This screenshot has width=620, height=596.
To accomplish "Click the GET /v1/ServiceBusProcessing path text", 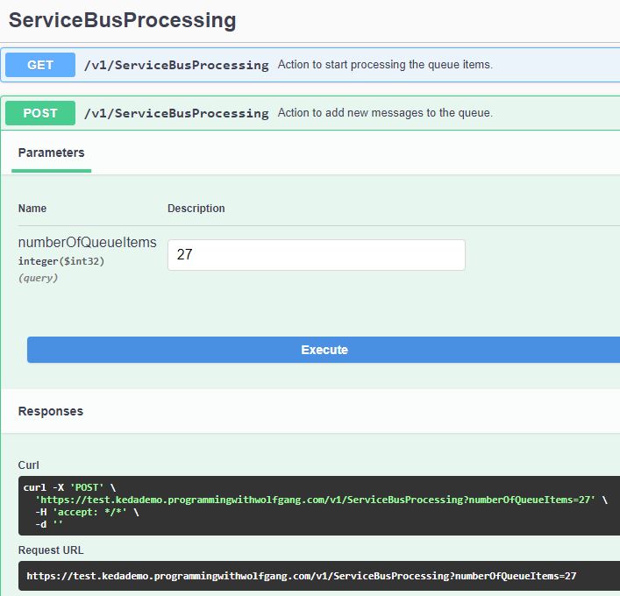I will 176,65.
